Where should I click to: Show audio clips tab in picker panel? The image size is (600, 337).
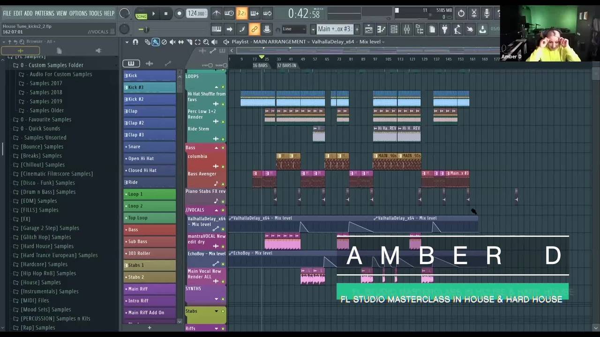pyautogui.click(x=149, y=64)
